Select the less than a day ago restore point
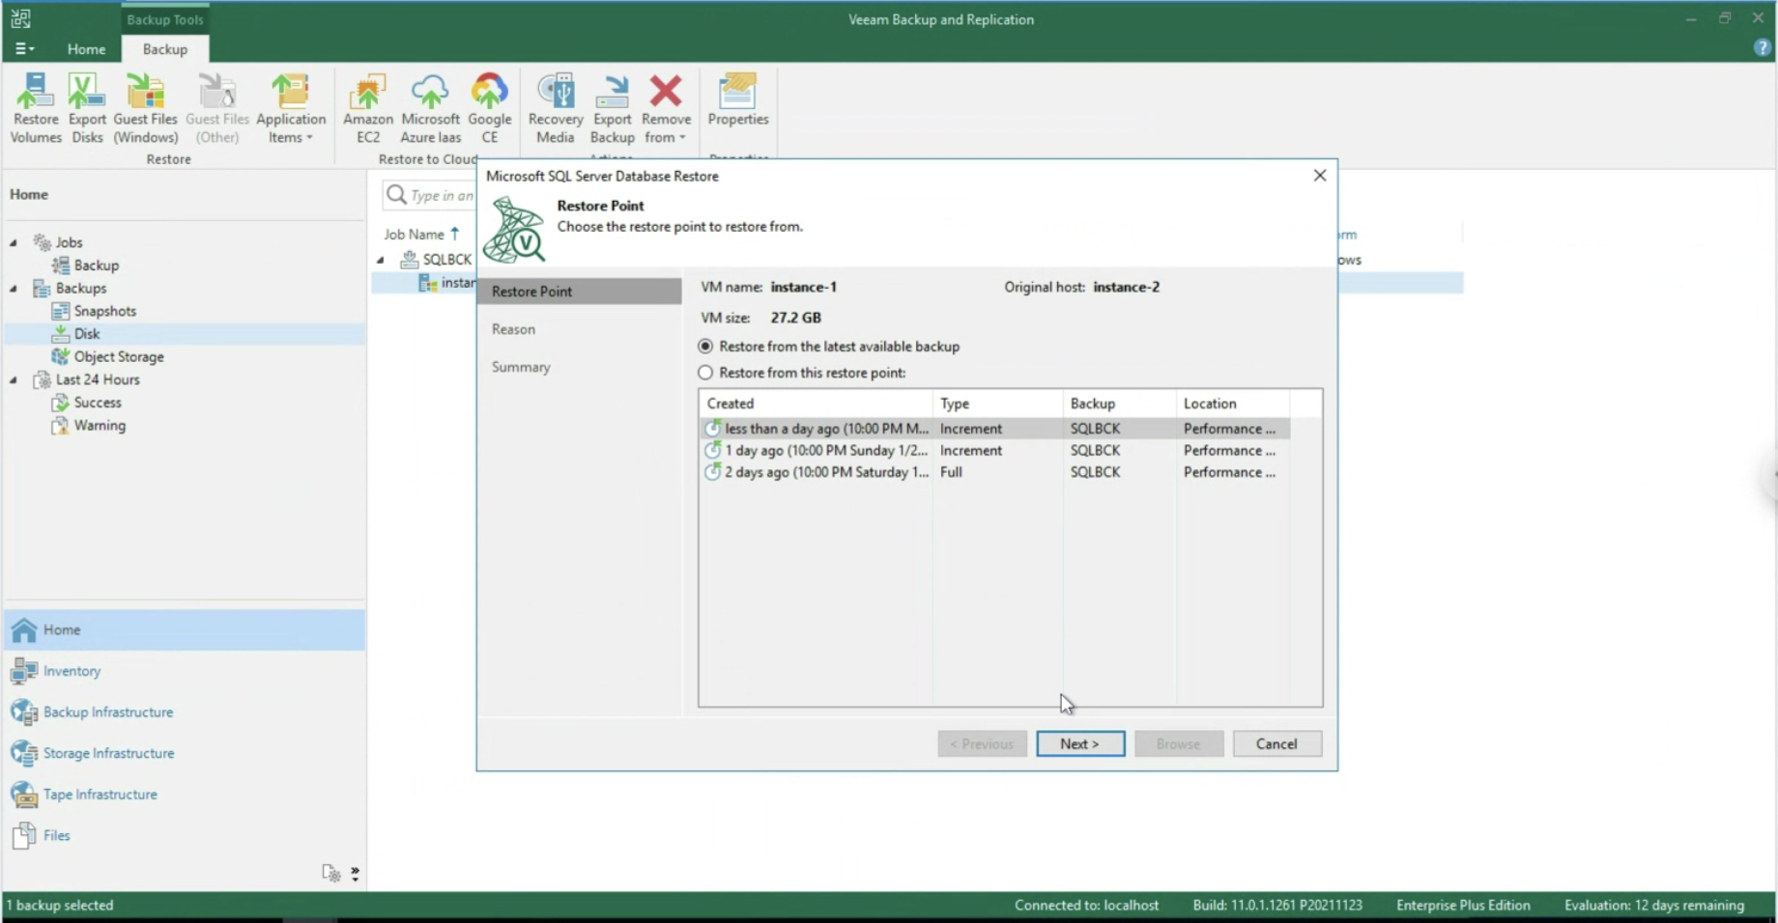 (x=994, y=429)
